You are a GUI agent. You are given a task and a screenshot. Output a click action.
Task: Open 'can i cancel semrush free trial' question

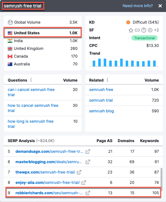tap(31, 92)
